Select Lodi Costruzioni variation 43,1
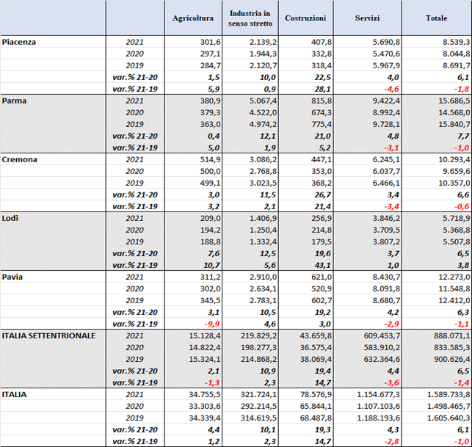This screenshot has height=447, width=472. pyautogui.click(x=323, y=265)
